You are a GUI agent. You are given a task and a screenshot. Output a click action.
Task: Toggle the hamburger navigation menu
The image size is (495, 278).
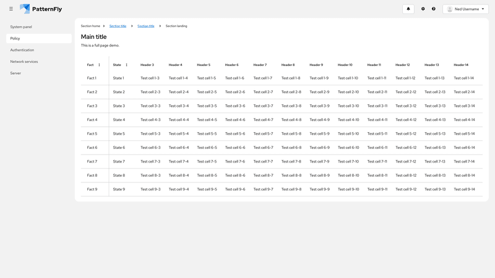tap(11, 9)
